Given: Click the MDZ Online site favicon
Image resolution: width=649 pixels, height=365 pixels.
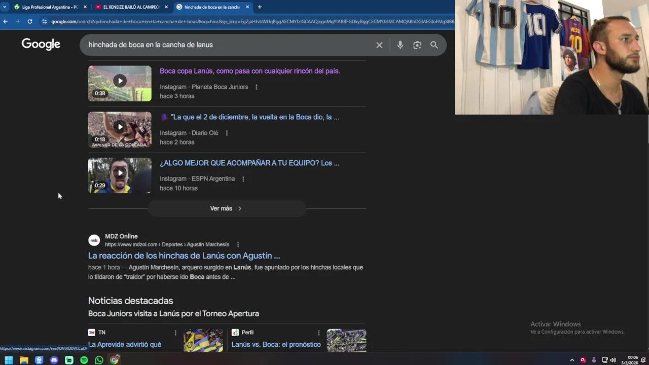Looking at the screenshot, I should [94, 240].
